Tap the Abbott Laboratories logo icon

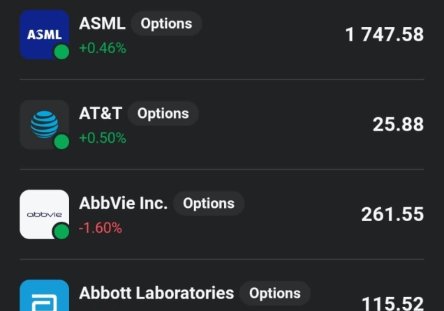click(45, 295)
